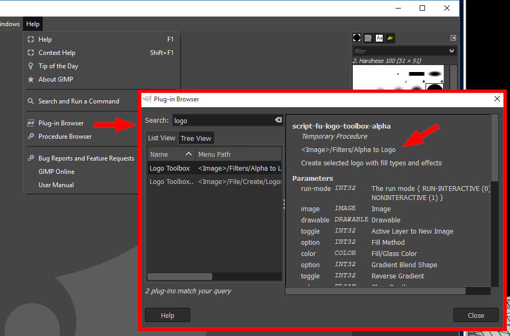This screenshot has height=336, width=510.
Task: Click the Context Help icon
Action: pyautogui.click(x=30, y=53)
